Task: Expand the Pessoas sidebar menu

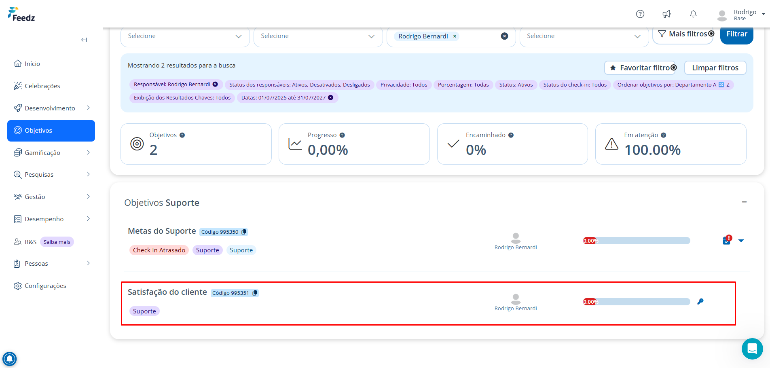Action: (88, 263)
